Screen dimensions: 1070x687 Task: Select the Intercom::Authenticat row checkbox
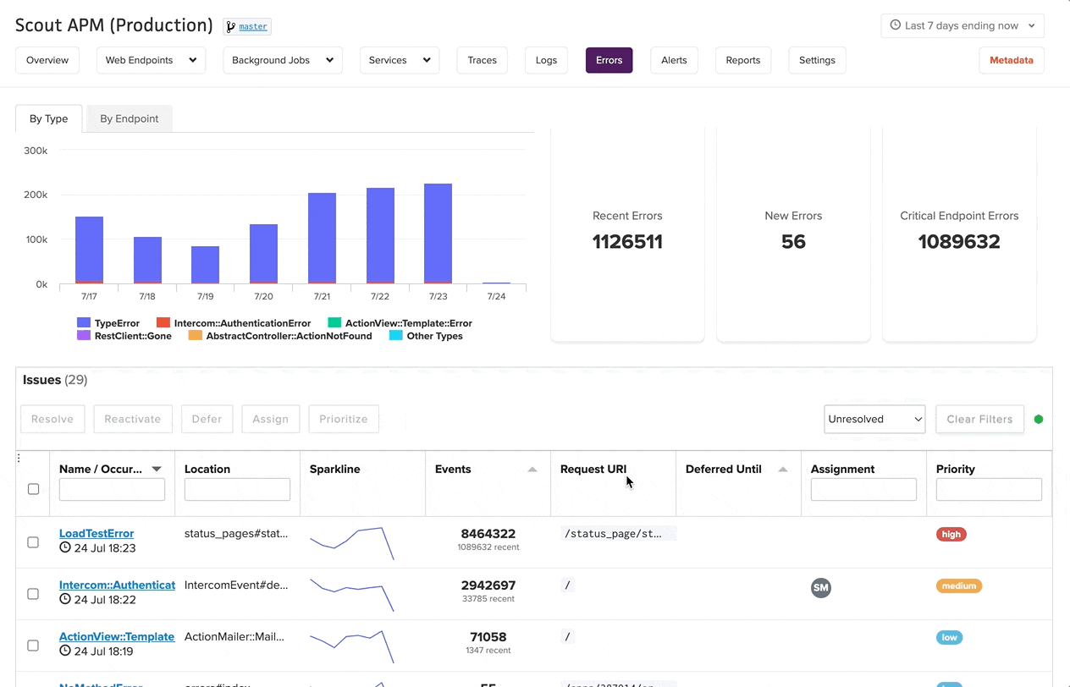33,594
